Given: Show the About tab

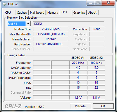Looking at the screenshot, I should tap(92, 13).
